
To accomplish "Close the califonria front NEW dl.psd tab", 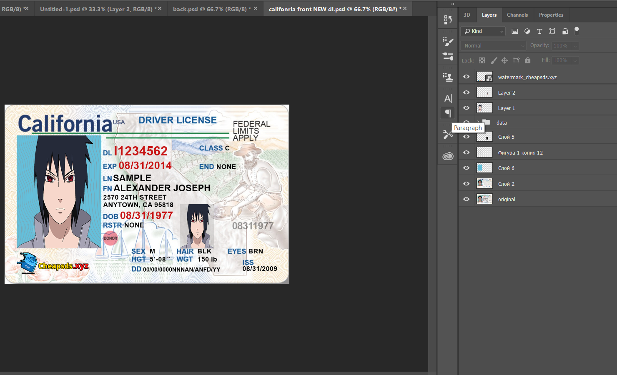I will [404, 8].
